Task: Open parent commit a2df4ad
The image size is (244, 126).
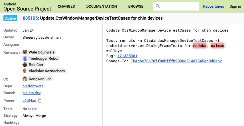Action: coord(29,101)
